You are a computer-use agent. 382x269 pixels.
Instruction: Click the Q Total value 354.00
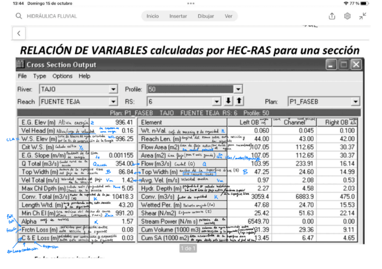[x=124, y=163]
